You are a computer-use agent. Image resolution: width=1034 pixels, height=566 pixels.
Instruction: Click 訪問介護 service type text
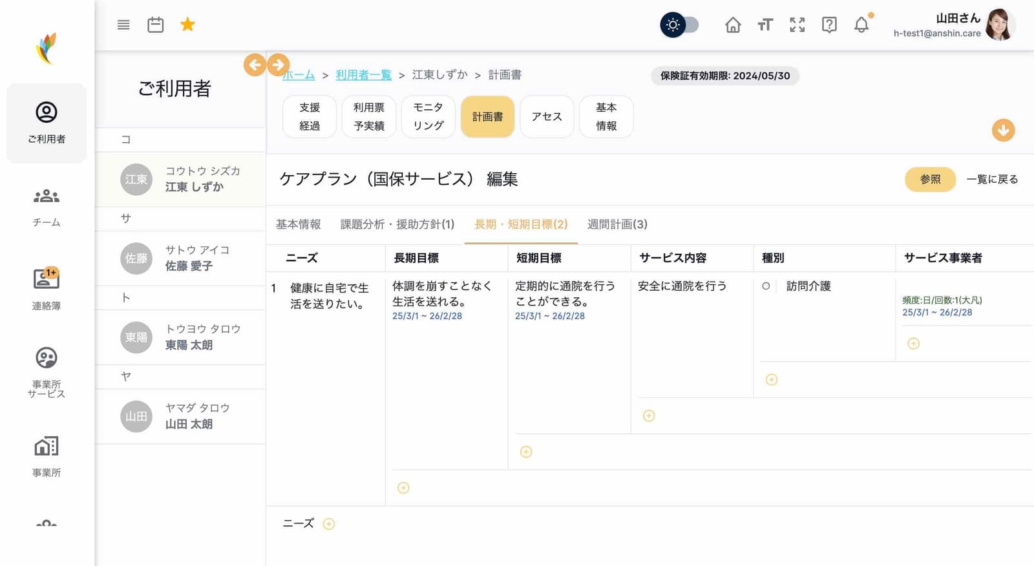pos(808,286)
